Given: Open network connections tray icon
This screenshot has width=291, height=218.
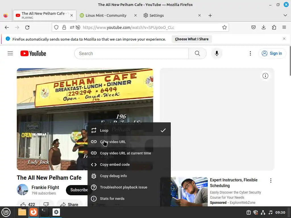Looking at the screenshot, I should [x=263, y=212].
